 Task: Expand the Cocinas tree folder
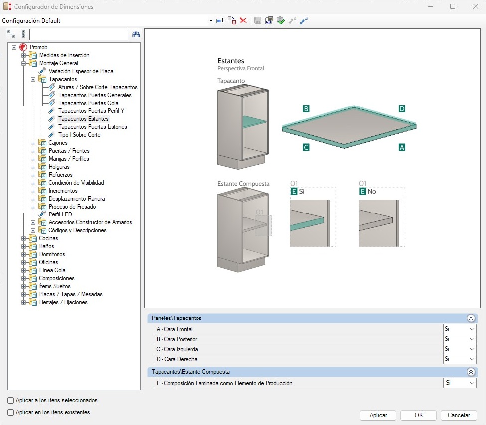coord(24,238)
